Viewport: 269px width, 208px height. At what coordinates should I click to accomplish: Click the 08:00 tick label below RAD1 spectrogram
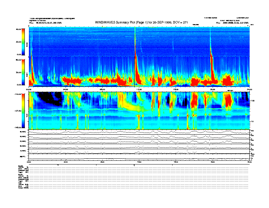click(102, 89)
